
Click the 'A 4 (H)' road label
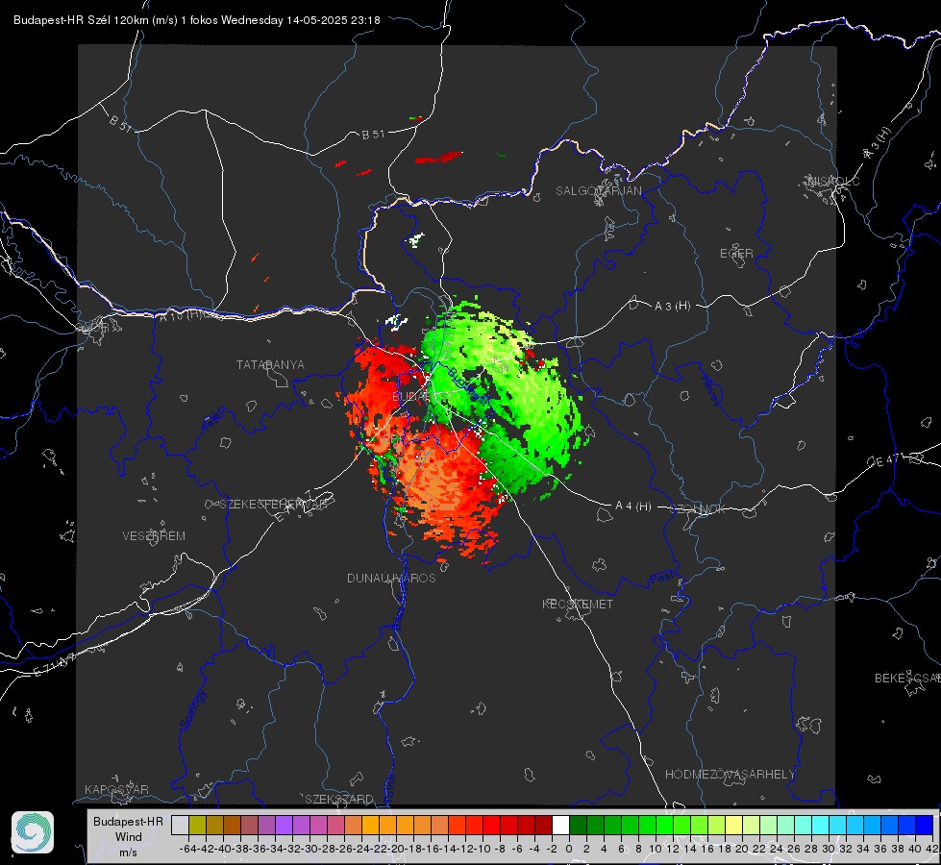pyautogui.click(x=633, y=507)
